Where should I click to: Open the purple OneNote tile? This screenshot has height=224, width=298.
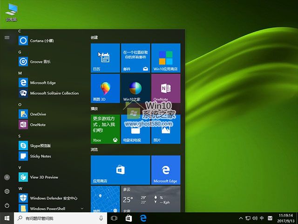[x=166, y=88]
